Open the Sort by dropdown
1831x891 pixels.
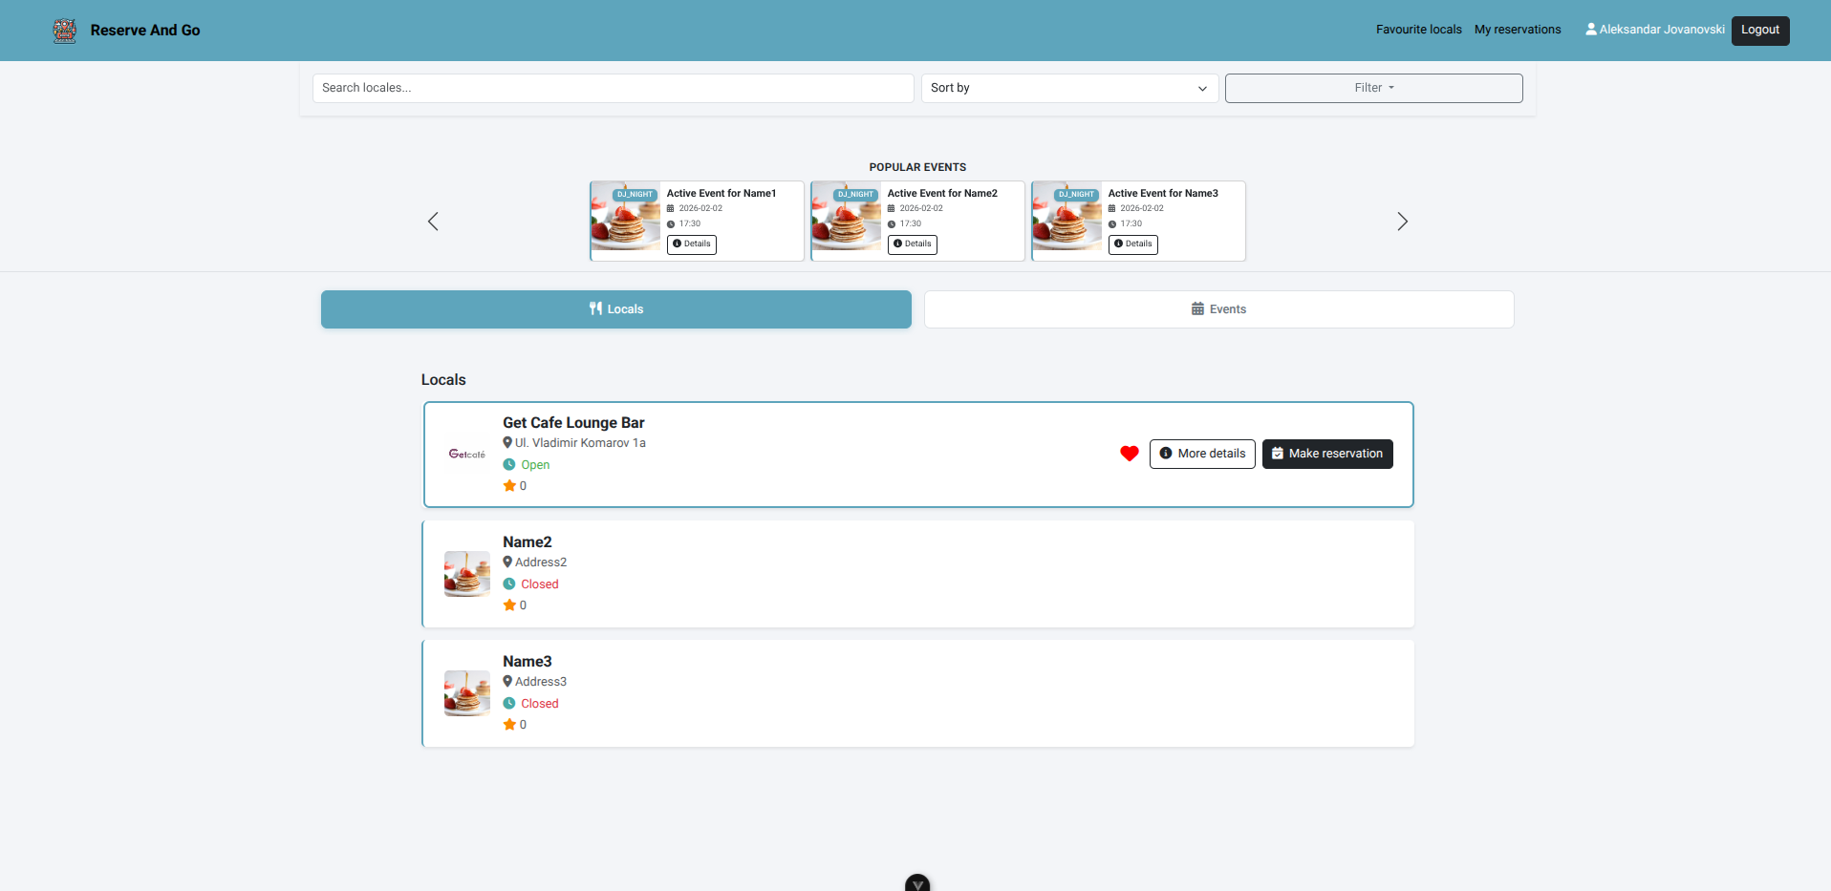pos(1068,88)
